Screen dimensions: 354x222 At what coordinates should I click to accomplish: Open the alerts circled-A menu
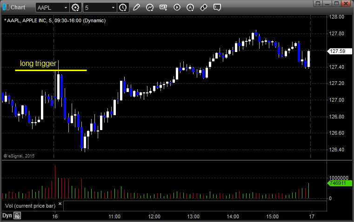pos(190,7)
